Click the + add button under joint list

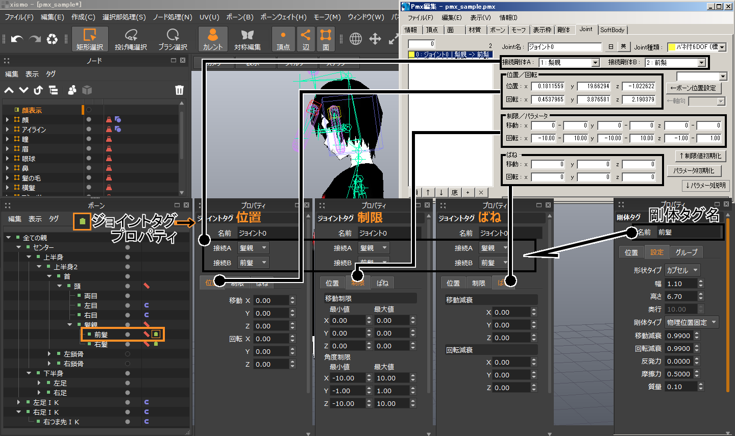tap(468, 193)
